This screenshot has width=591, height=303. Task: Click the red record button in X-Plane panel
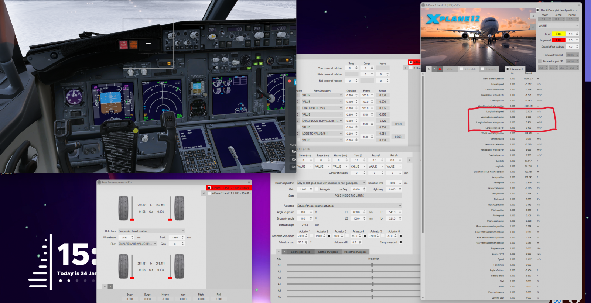440,69
